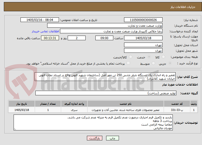
Task: Click the توضیحات خریدار textarea
Action: pyautogui.click(x=93, y=123)
